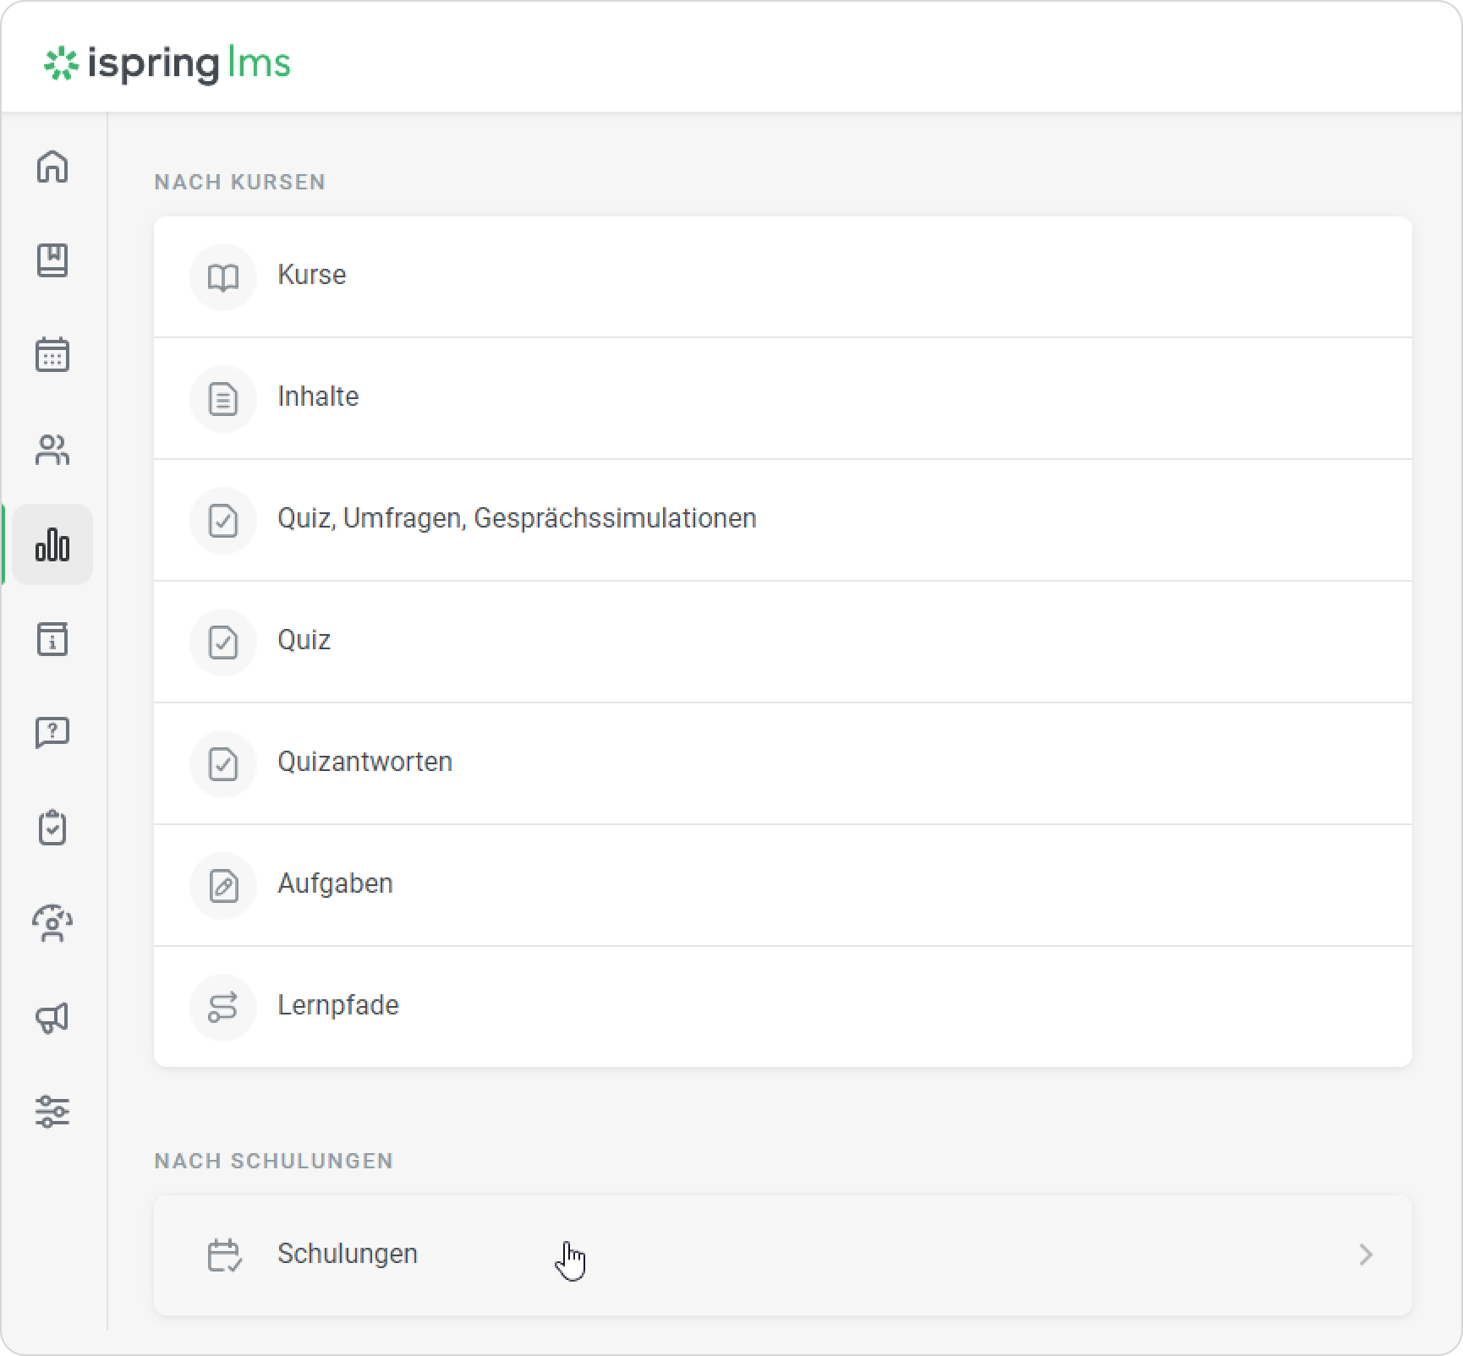This screenshot has height=1356, width=1463.
Task: Open the Lernpfade report
Action: [783, 1007]
